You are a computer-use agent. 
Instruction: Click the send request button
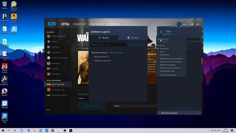pos(137,45)
